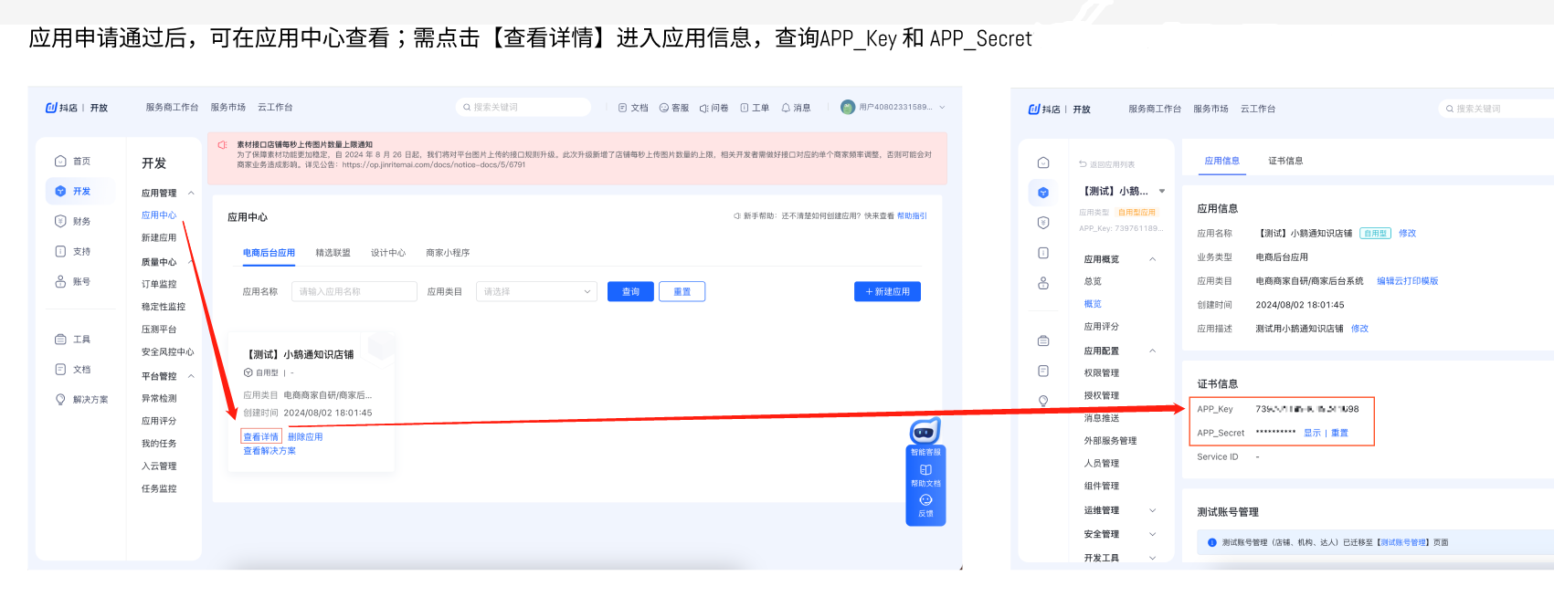Open 应用中心 in left screenshot menu
Viewport: 1554px width, 597px height.
[159, 215]
